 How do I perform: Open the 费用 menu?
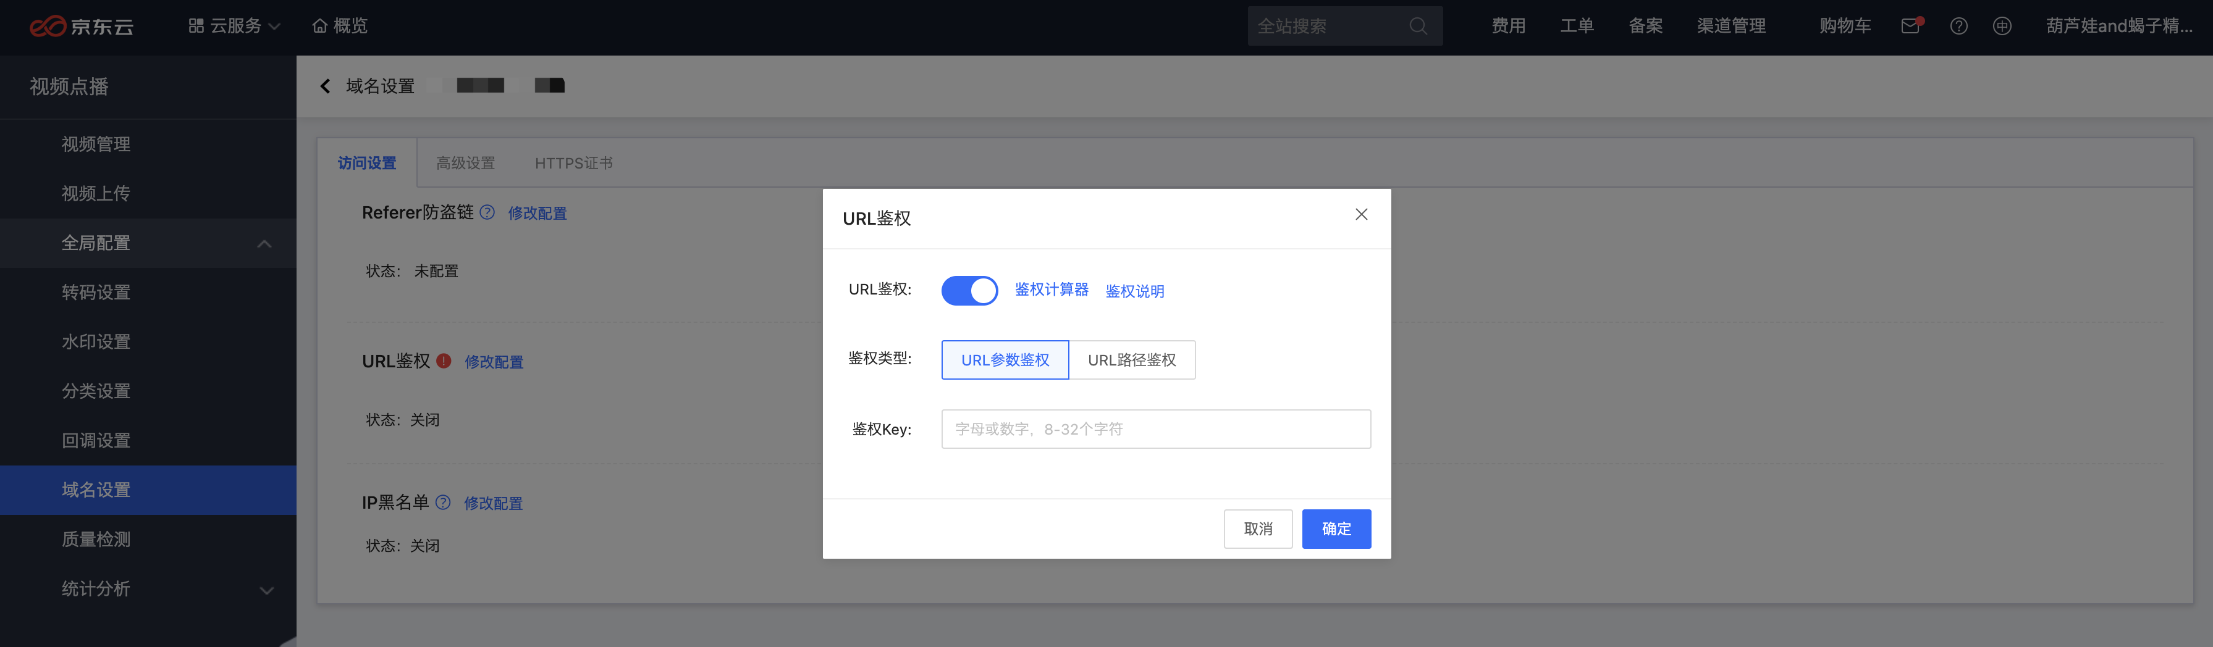[1509, 27]
